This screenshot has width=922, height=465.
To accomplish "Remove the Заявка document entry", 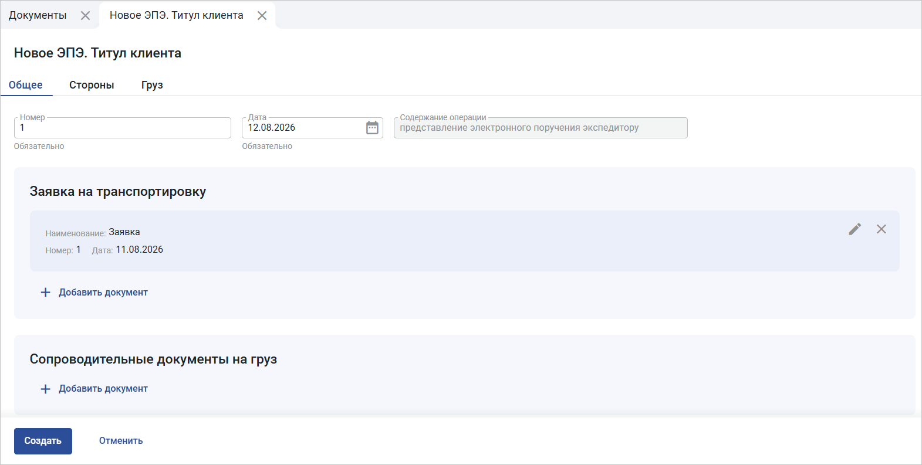I will 882,229.
